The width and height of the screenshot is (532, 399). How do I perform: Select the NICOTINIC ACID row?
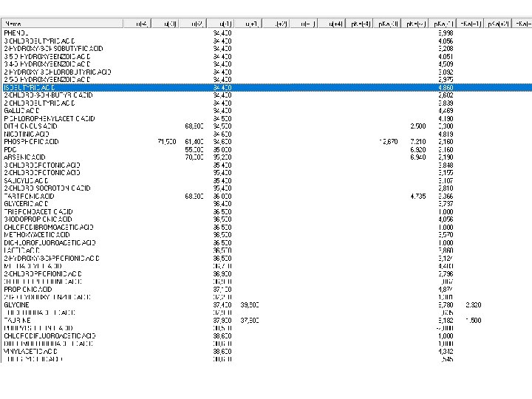pyautogui.click(x=267, y=134)
